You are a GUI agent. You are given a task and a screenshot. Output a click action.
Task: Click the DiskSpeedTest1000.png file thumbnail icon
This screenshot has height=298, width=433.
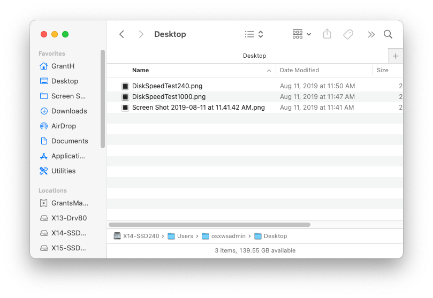(125, 97)
